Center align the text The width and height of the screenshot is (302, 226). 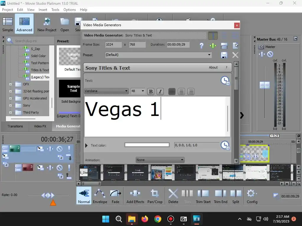tap(181, 92)
